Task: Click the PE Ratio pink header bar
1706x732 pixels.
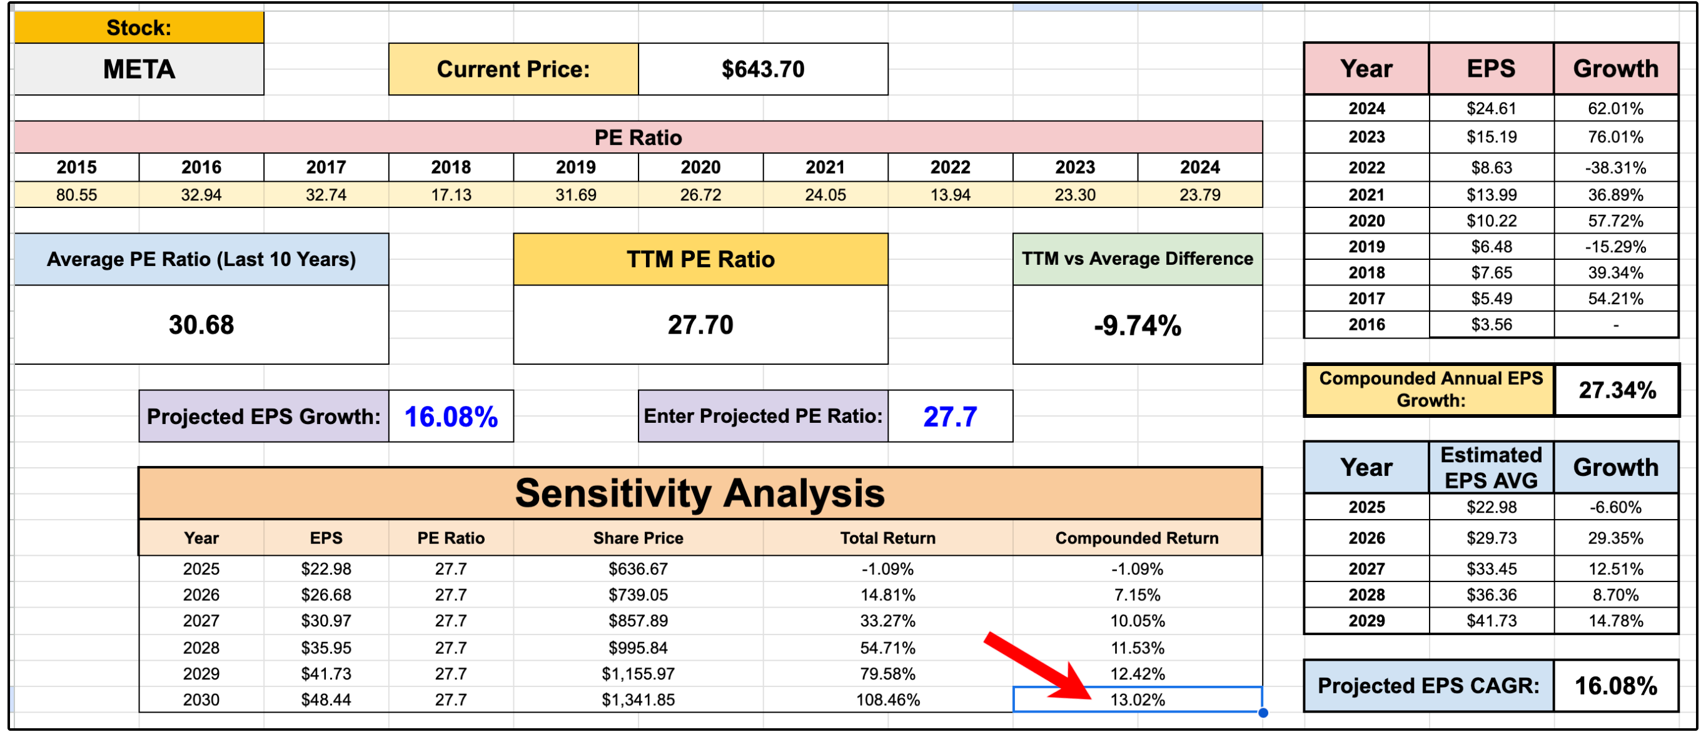Action: click(638, 137)
